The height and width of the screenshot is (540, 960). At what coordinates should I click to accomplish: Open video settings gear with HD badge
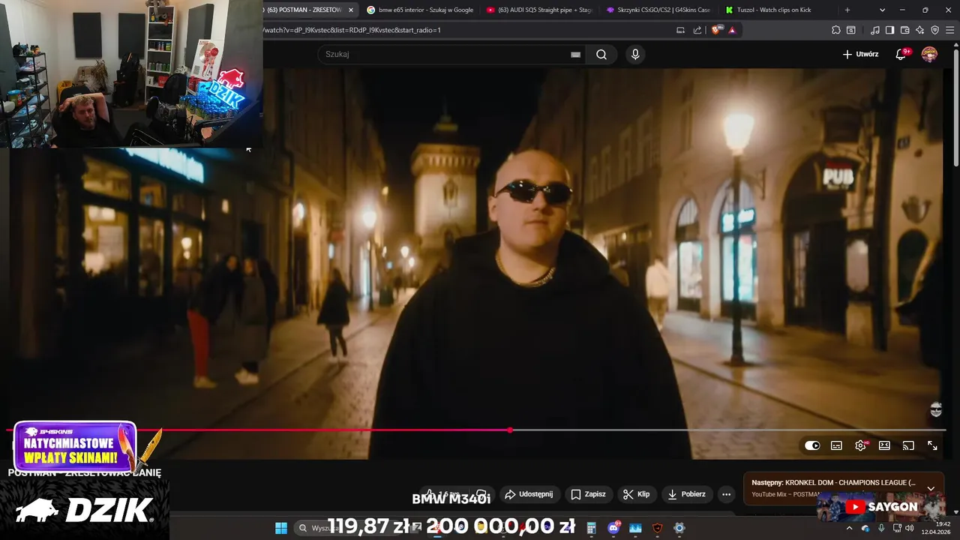860,445
